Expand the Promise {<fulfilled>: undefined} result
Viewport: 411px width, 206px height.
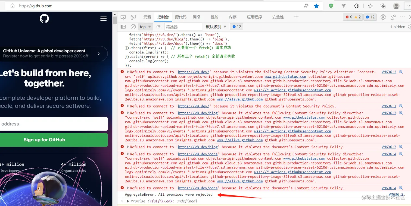click(x=128, y=201)
